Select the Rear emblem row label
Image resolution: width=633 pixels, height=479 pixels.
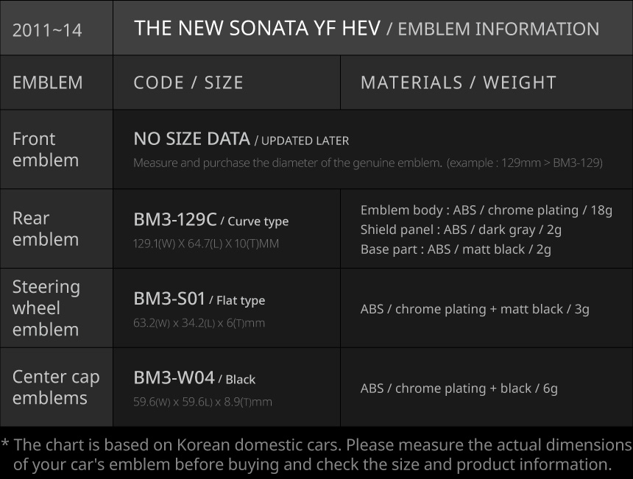(x=46, y=229)
